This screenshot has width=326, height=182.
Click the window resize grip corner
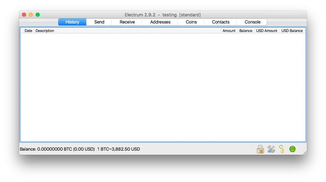click(x=305, y=153)
